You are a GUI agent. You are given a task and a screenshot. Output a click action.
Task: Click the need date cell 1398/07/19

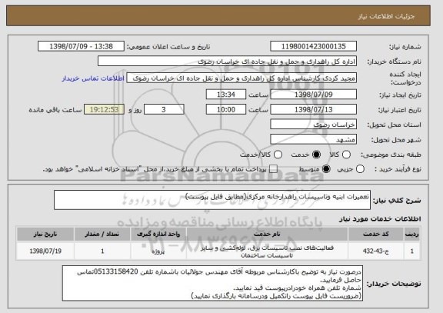click(x=45, y=251)
